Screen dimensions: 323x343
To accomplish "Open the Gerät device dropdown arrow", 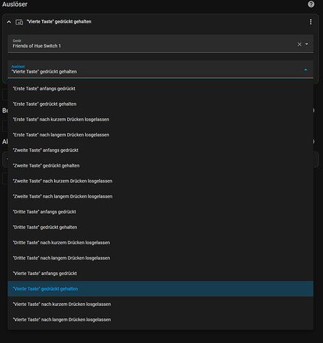I will tap(307, 44).
